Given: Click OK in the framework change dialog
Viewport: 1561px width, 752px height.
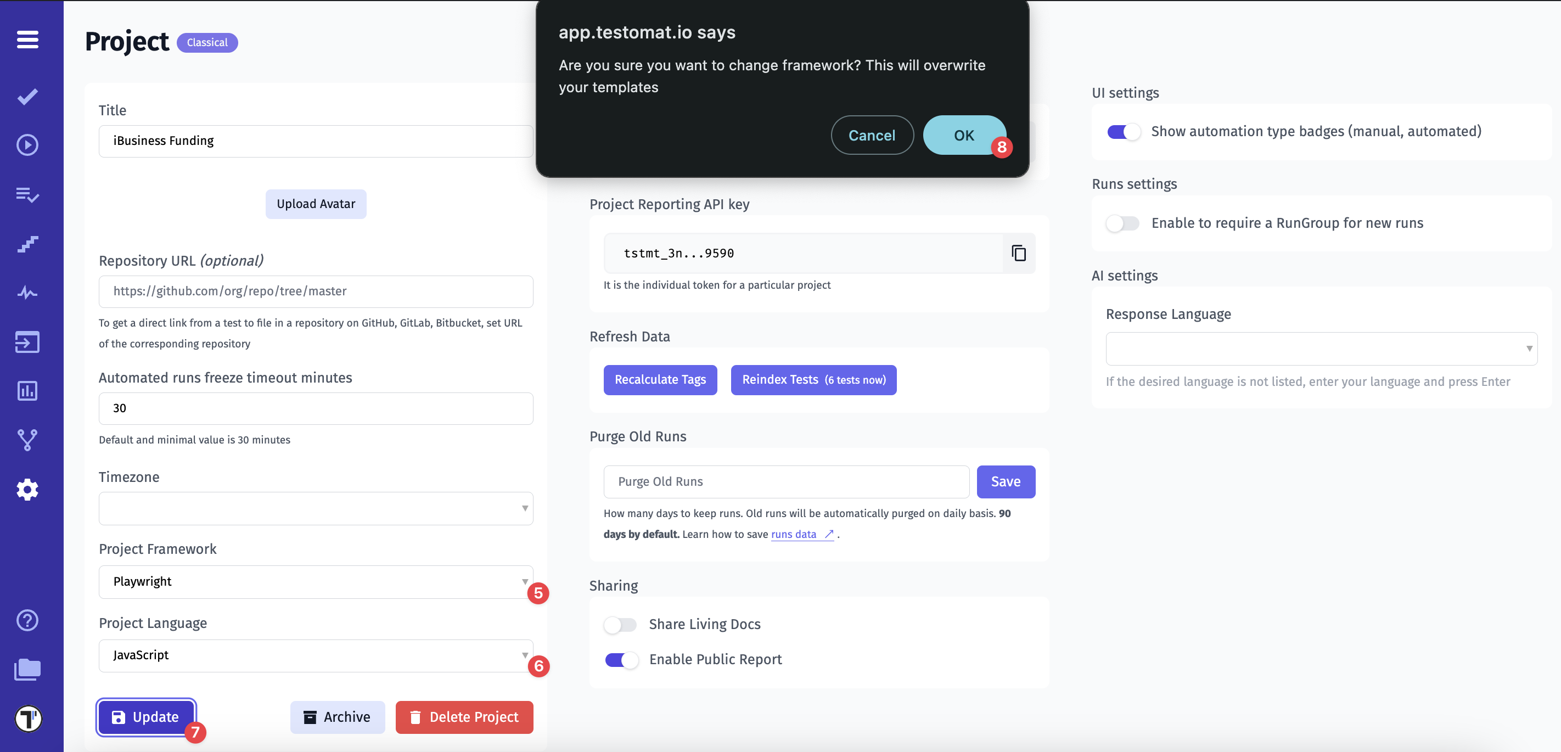Looking at the screenshot, I should tap(963, 135).
